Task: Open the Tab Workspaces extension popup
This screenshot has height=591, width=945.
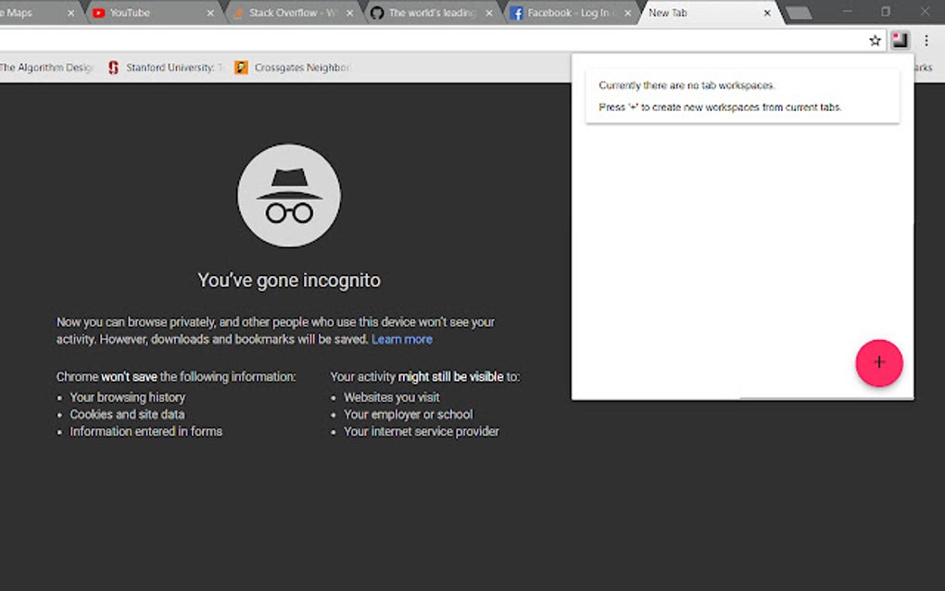Action: click(x=898, y=40)
